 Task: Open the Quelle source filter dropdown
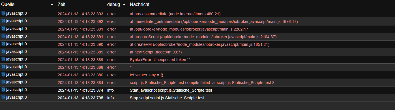tap(51, 5)
